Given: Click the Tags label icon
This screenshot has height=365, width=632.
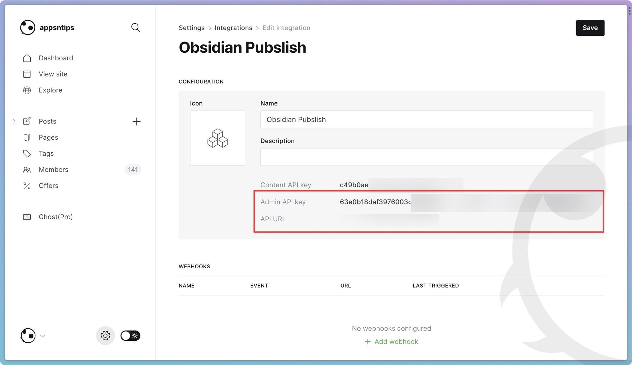Looking at the screenshot, I should tap(27, 154).
